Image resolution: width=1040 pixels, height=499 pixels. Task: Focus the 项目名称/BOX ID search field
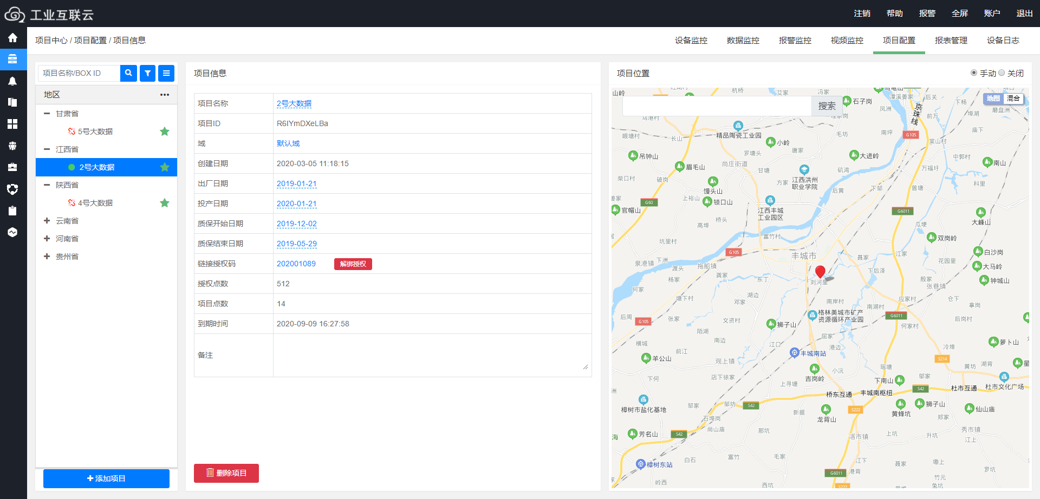coord(79,73)
